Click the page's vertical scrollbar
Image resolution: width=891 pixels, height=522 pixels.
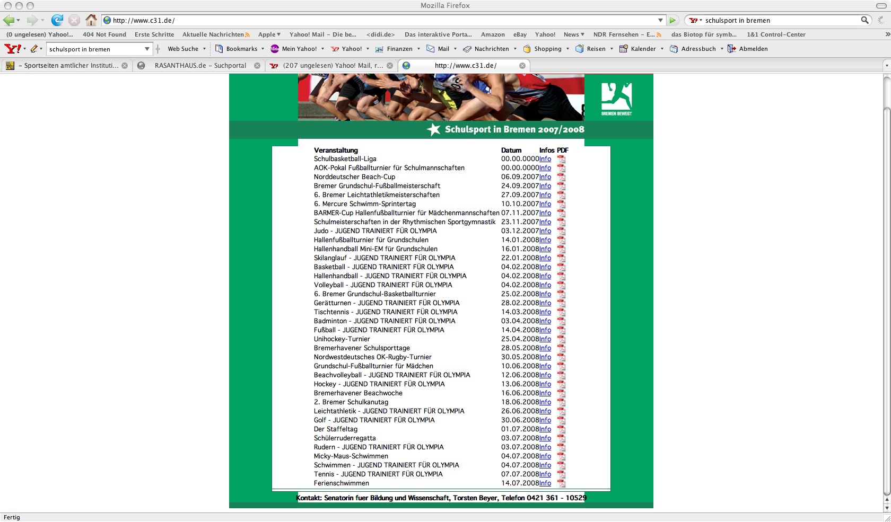[x=886, y=297]
